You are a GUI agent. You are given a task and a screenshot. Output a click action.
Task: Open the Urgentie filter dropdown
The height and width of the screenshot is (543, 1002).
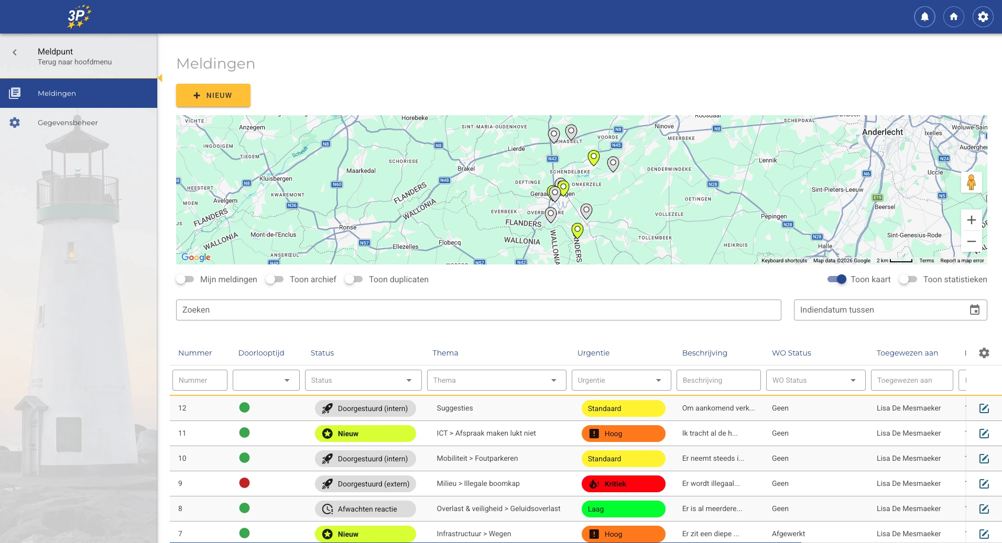coord(620,380)
